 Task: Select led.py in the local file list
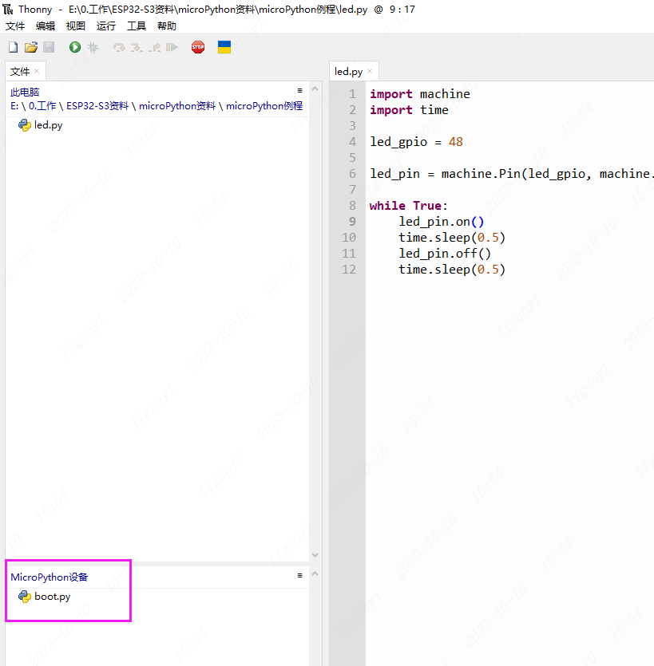(x=48, y=125)
